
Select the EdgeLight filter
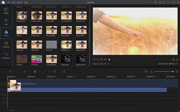pos(66,59)
